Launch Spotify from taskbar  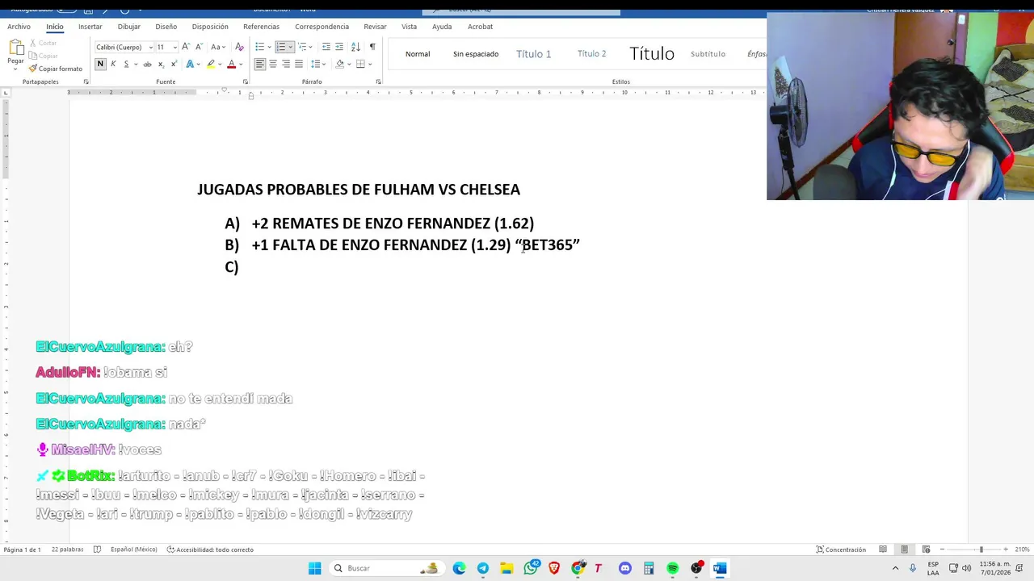pyautogui.click(x=672, y=568)
